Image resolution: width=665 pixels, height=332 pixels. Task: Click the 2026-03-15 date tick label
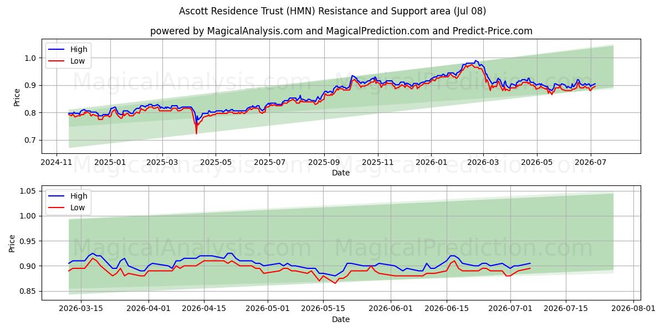coord(81,309)
